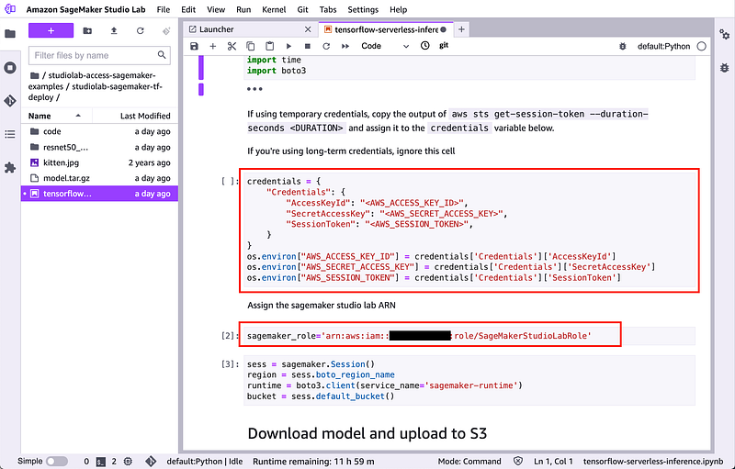Open the Extension Manager puzzle icon
This screenshot has width=735, height=469.
[10, 168]
